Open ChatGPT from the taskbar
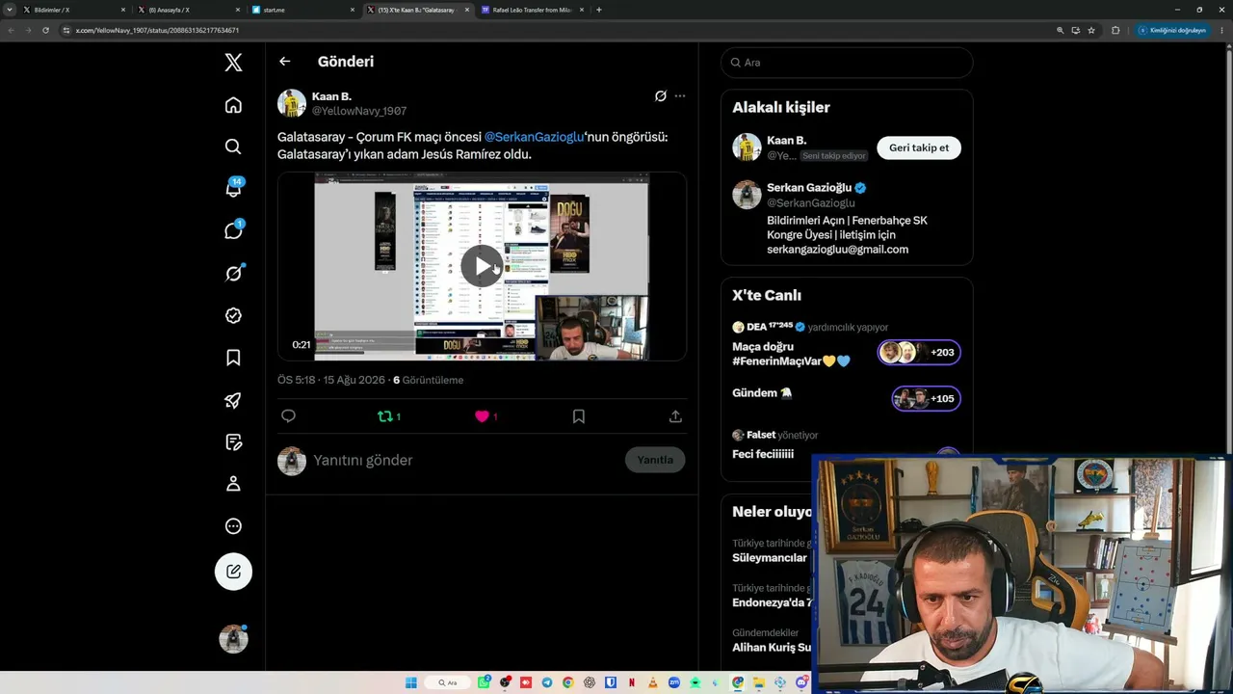This screenshot has height=694, width=1233. pyautogui.click(x=590, y=682)
